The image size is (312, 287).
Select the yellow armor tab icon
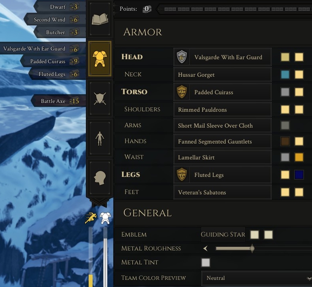[x=100, y=59]
